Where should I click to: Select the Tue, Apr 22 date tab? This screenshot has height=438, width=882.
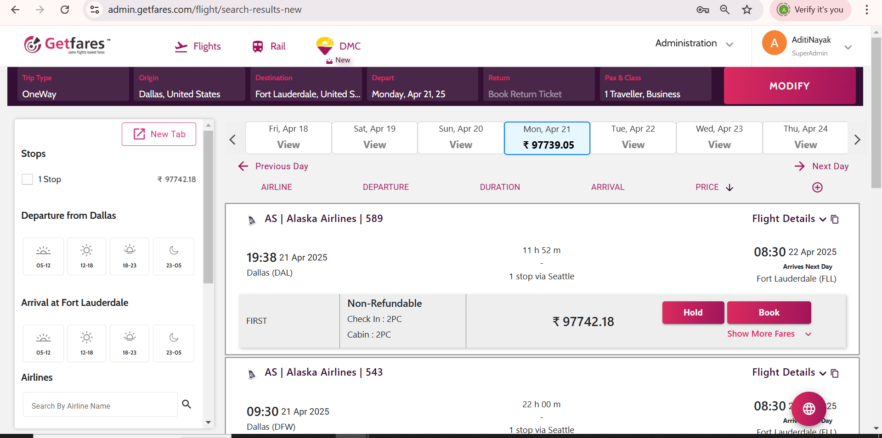click(633, 138)
